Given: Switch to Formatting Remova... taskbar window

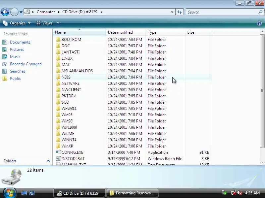Looking at the screenshot, I should tap(133, 193).
